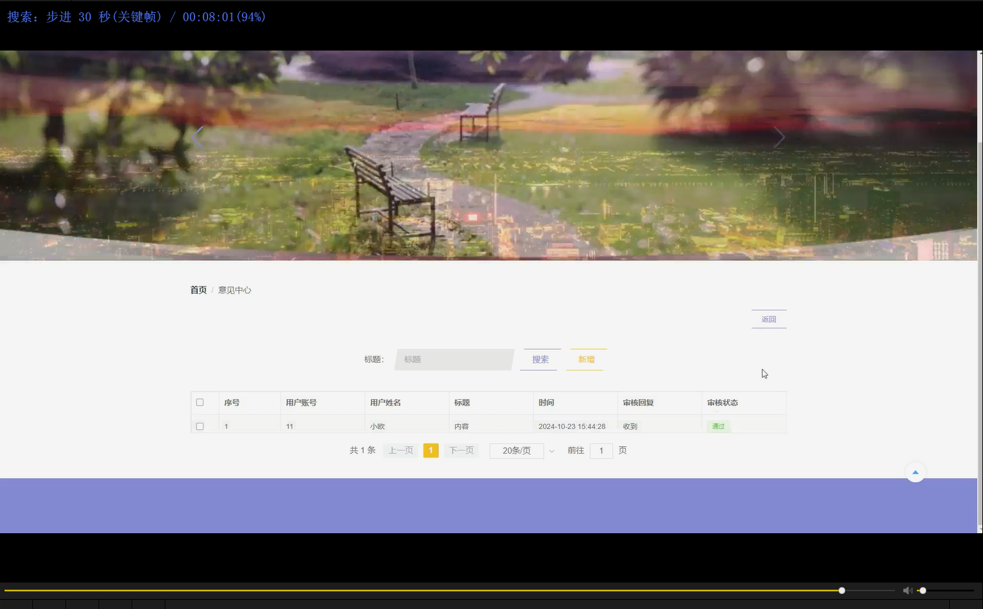Click the back-to-top arrow button

[915, 472]
